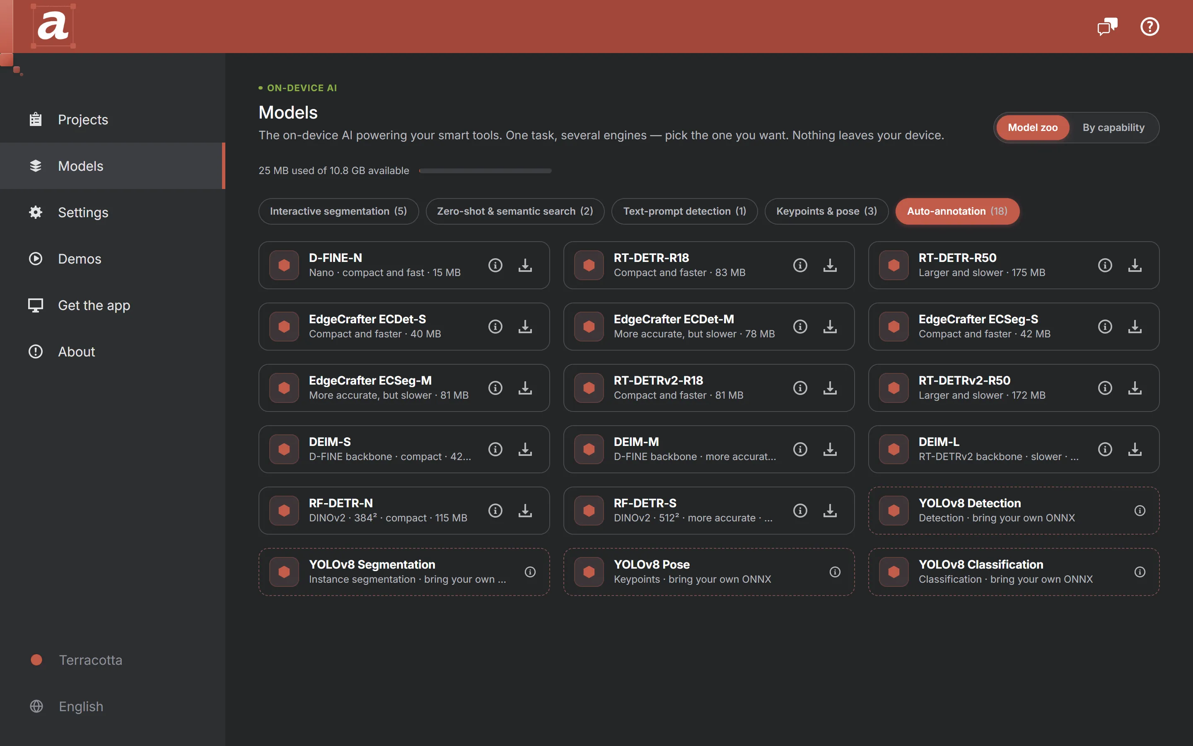
Task: Click the "ON-DEVICE AI" label
Action: tap(302, 88)
